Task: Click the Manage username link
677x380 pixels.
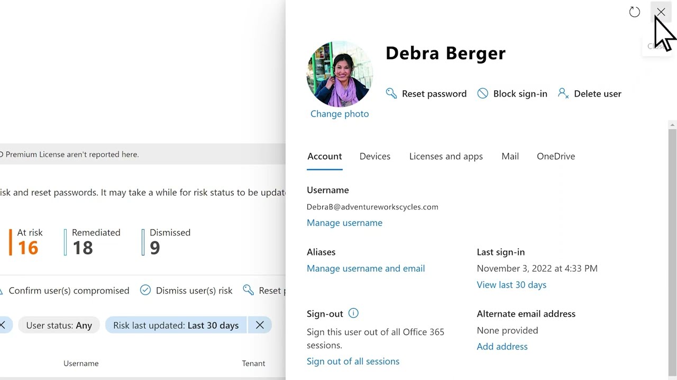Action: pos(344,223)
